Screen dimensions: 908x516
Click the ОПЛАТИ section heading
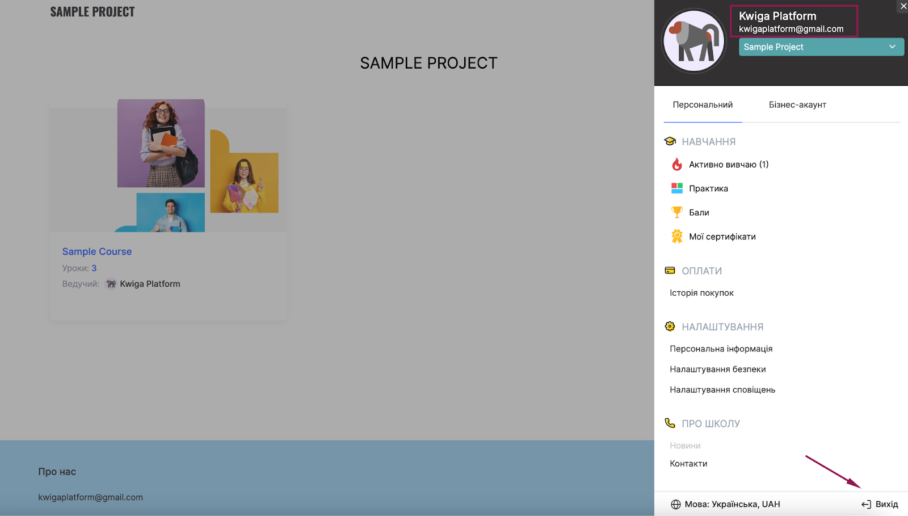(701, 271)
